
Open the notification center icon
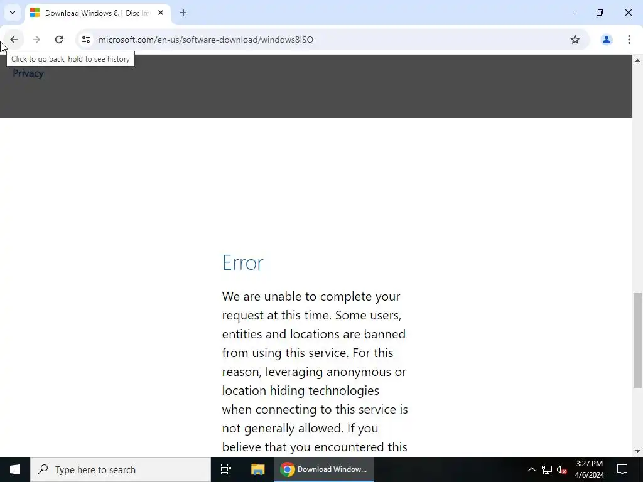pos(622,469)
